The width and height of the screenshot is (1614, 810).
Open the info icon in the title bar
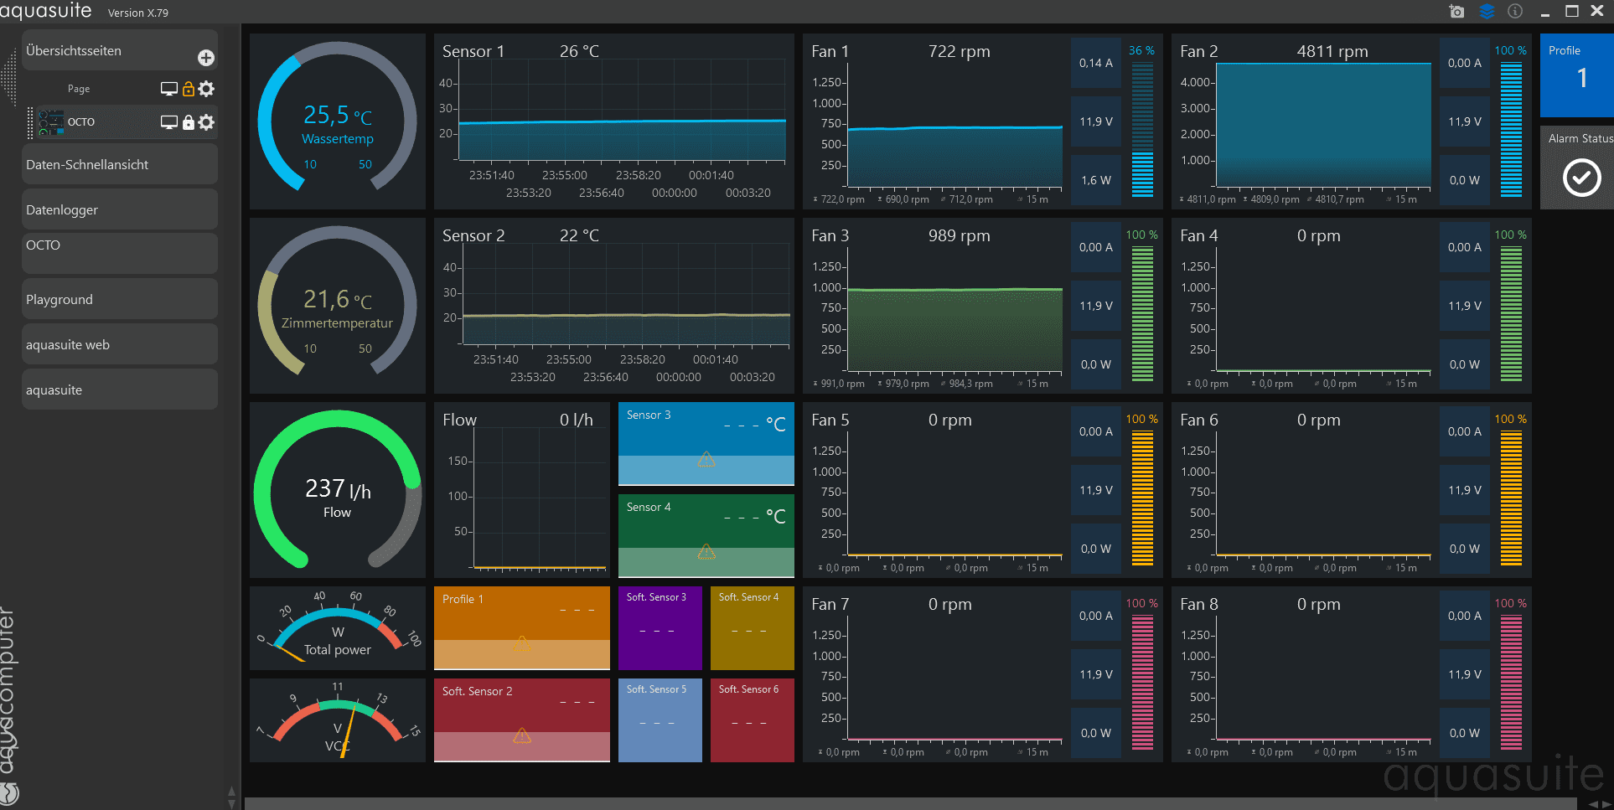click(1515, 11)
